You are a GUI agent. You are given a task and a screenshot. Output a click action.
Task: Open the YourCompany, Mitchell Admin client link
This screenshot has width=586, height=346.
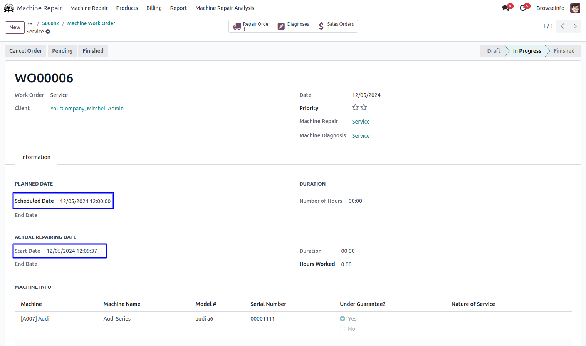(x=87, y=109)
